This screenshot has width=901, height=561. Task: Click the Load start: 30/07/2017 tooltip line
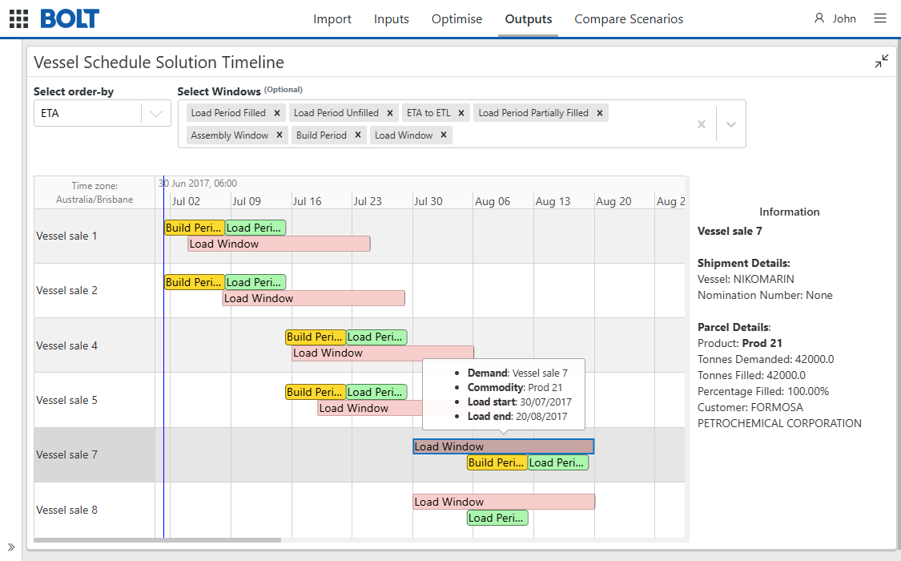click(x=520, y=402)
